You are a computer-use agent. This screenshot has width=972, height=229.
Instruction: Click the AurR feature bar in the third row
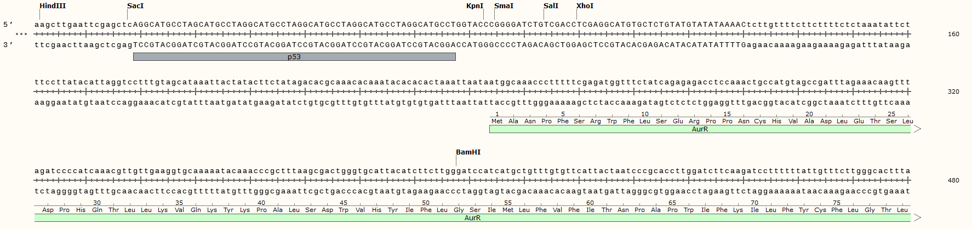(x=472, y=218)
